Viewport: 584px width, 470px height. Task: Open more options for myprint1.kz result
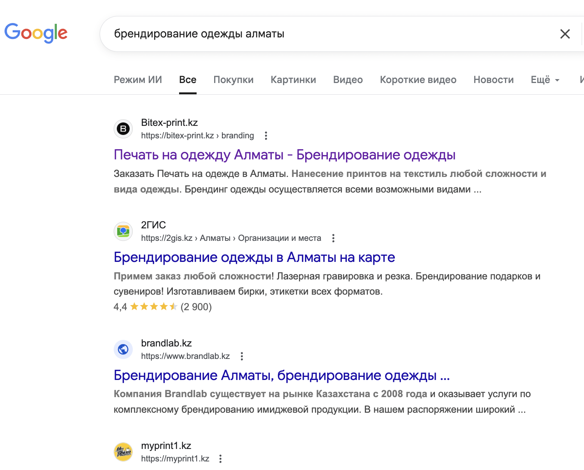220,459
